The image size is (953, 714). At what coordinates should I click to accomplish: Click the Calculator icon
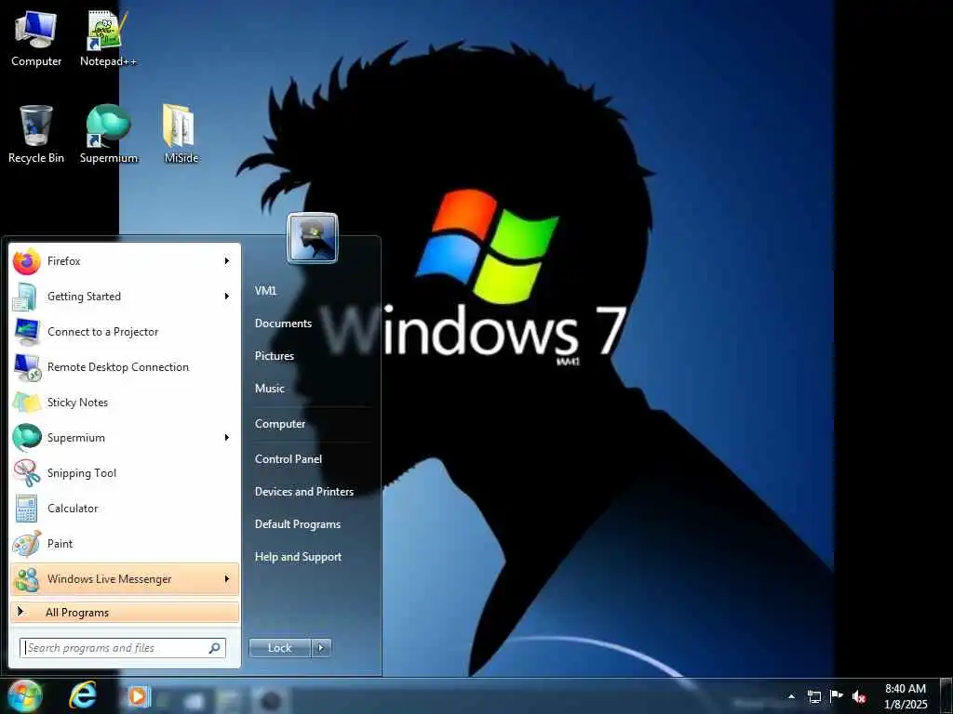point(26,509)
